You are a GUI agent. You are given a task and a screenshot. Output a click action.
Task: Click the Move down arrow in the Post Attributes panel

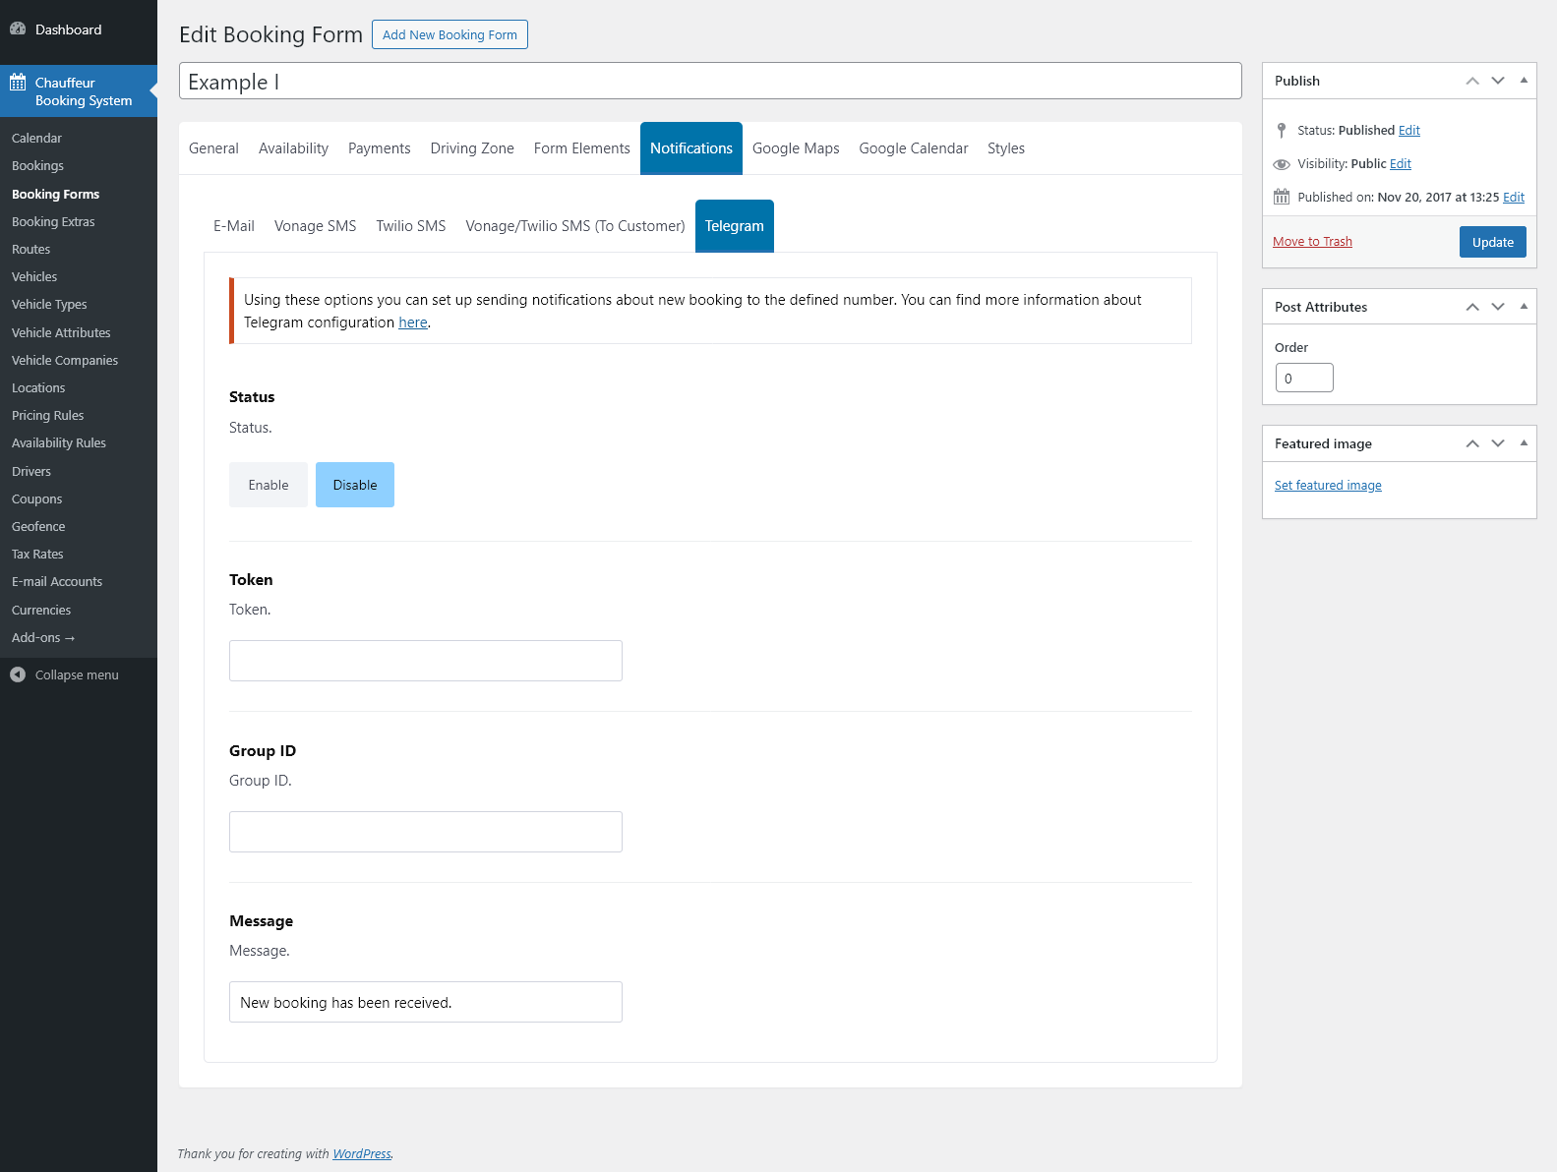[x=1498, y=307]
